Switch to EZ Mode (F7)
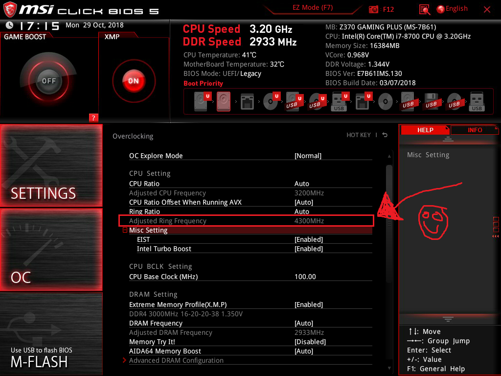 point(313,8)
